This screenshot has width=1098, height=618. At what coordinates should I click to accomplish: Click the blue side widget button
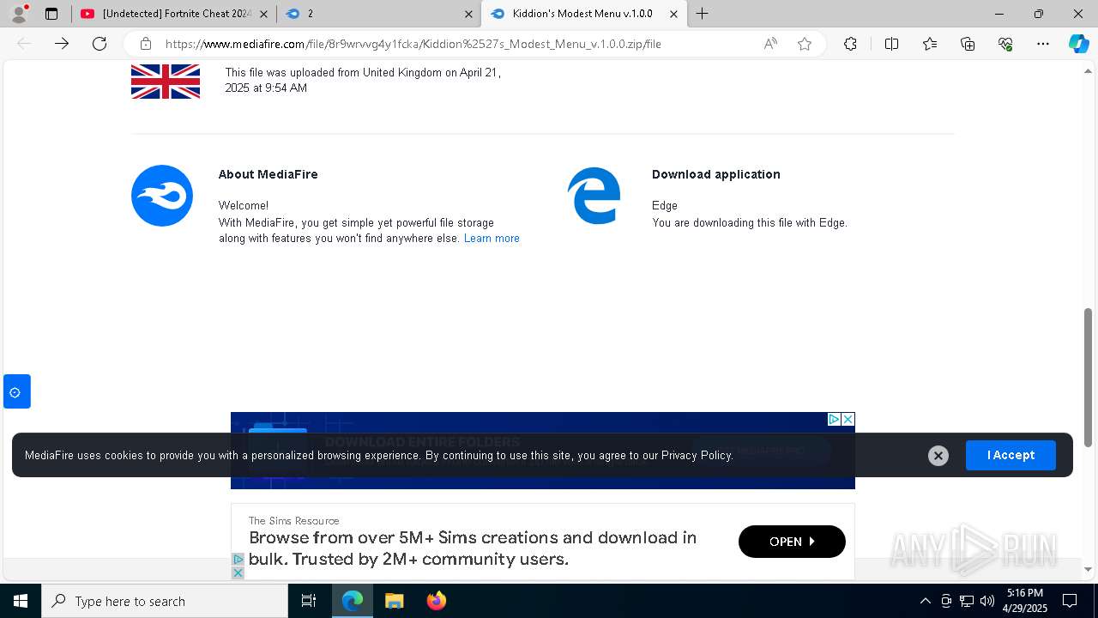[x=17, y=391]
